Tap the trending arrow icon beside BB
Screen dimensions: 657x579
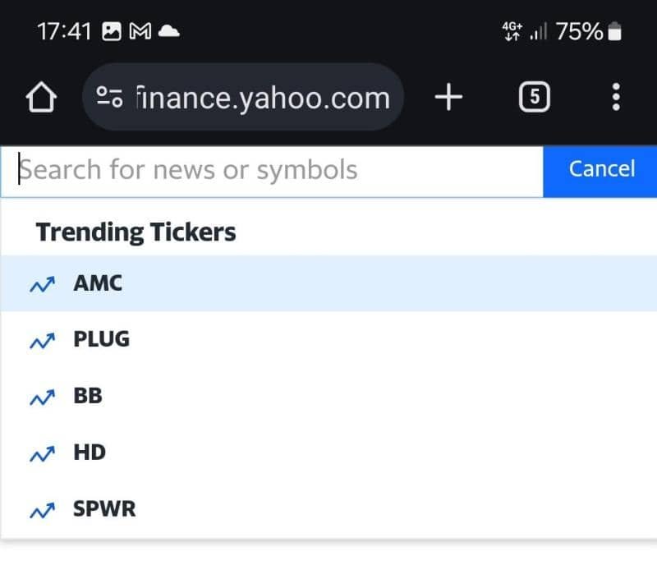(x=42, y=397)
